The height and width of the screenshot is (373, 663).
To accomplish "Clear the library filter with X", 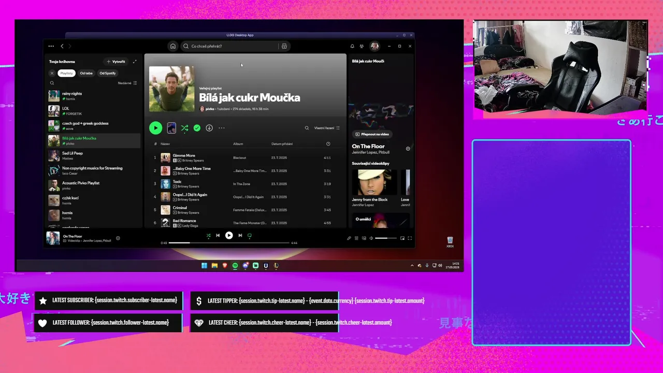I will pyautogui.click(x=52, y=73).
